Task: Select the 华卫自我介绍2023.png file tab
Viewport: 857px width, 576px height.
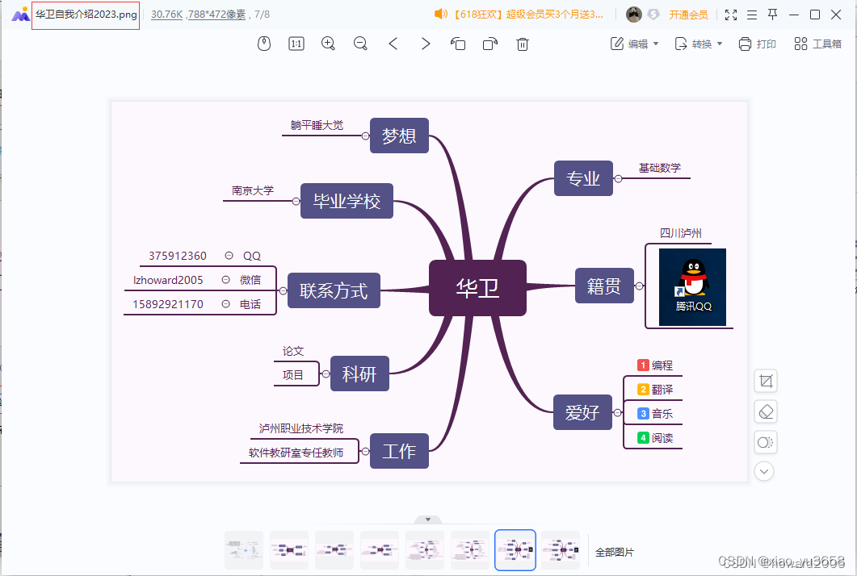Action: tap(85, 14)
